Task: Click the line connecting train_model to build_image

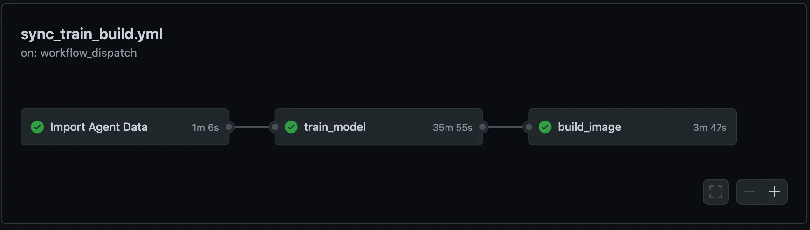Action: pyautogui.click(x=506, y=127)
